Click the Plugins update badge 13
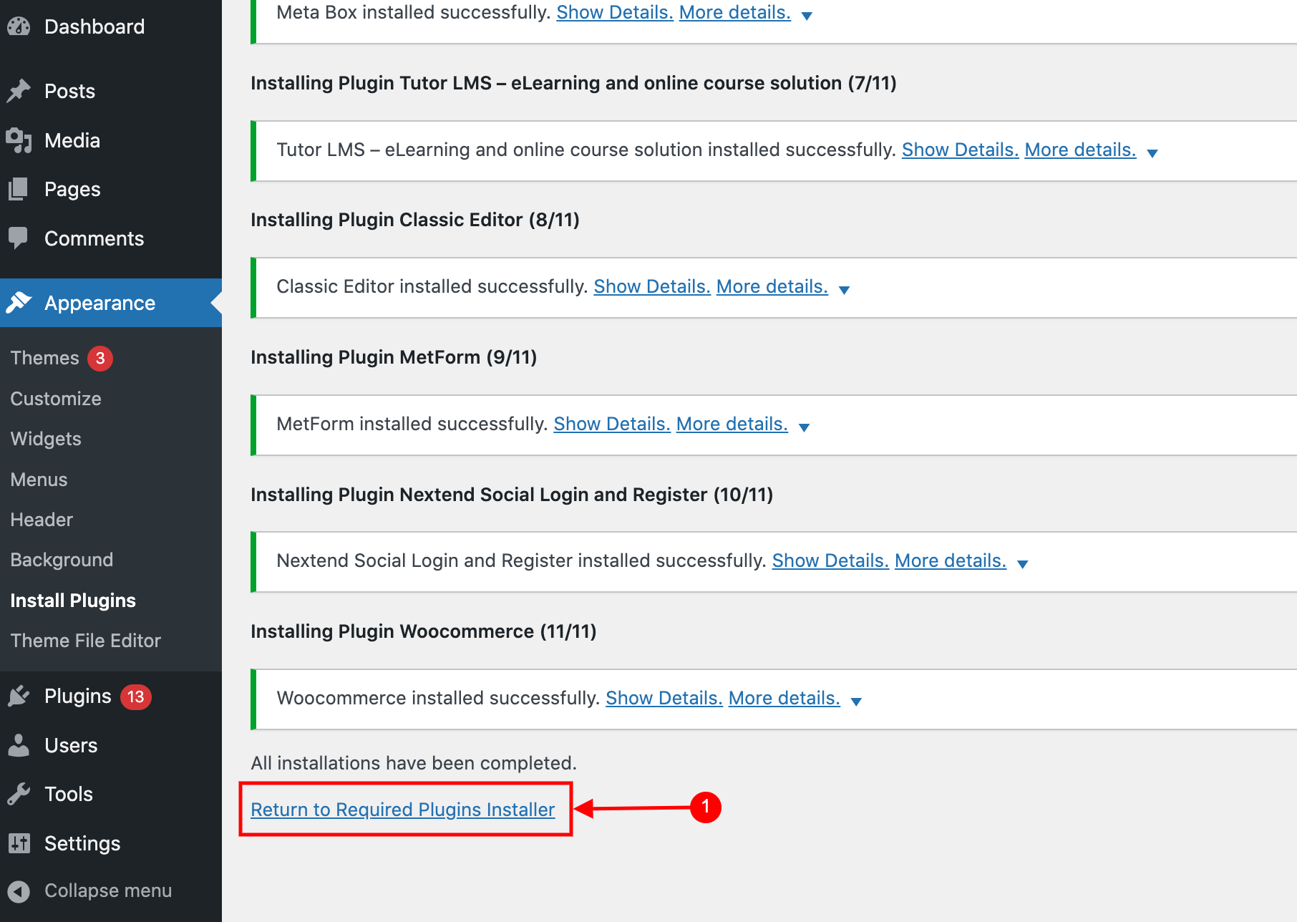Screen dimensions: 1297x922 (136, 697)
